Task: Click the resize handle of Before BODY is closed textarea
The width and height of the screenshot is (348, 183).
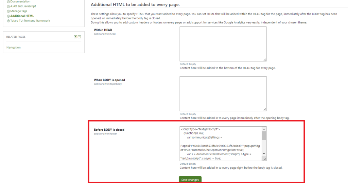Action: [x=265, y=159]
